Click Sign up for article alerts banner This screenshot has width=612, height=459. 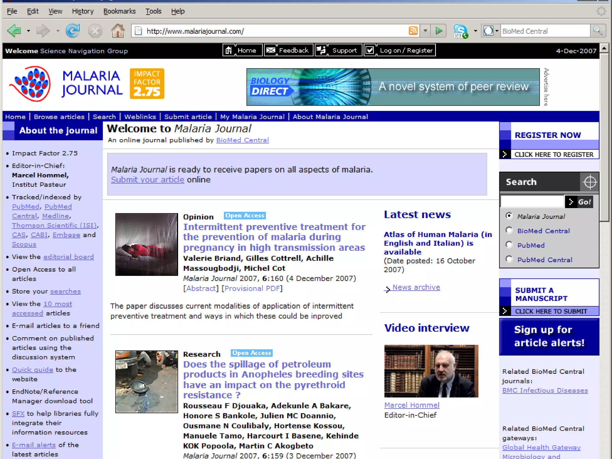tap(549, 336)
